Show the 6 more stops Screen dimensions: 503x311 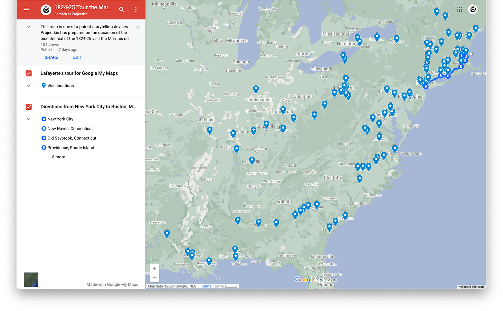coord(57,157)
